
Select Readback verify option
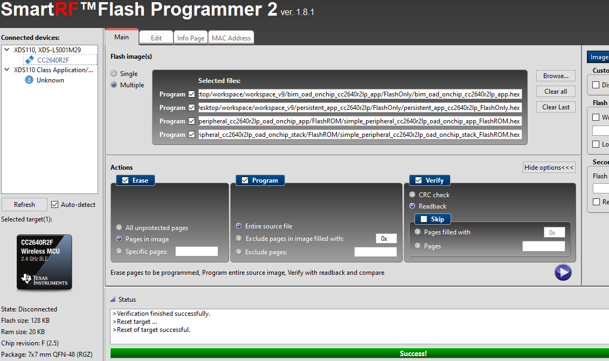coord(412,206)
